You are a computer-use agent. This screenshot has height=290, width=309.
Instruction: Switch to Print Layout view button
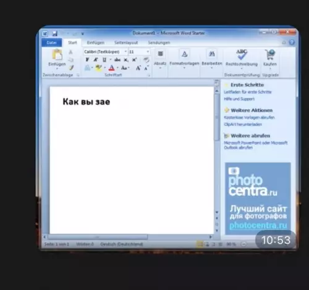[x=200, y=244]
